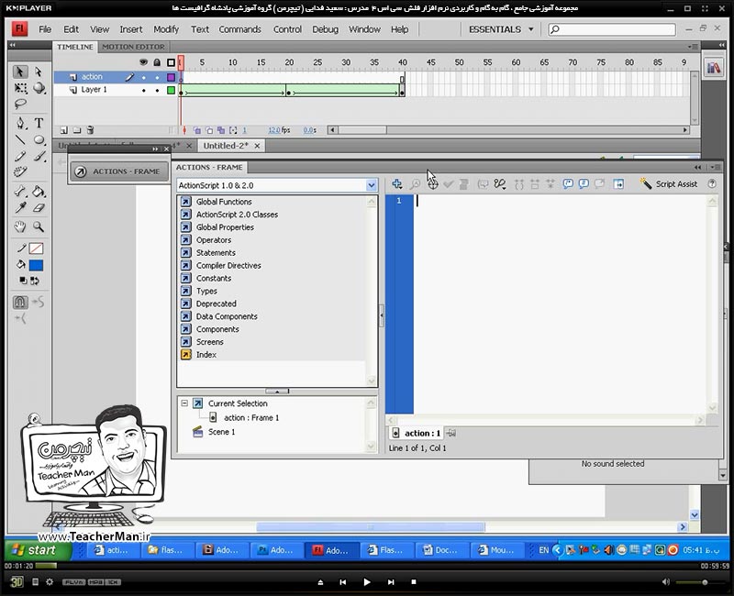The image size is (734, 596).
Task: Apply Auto Format to script
Action: click(463, 184)
